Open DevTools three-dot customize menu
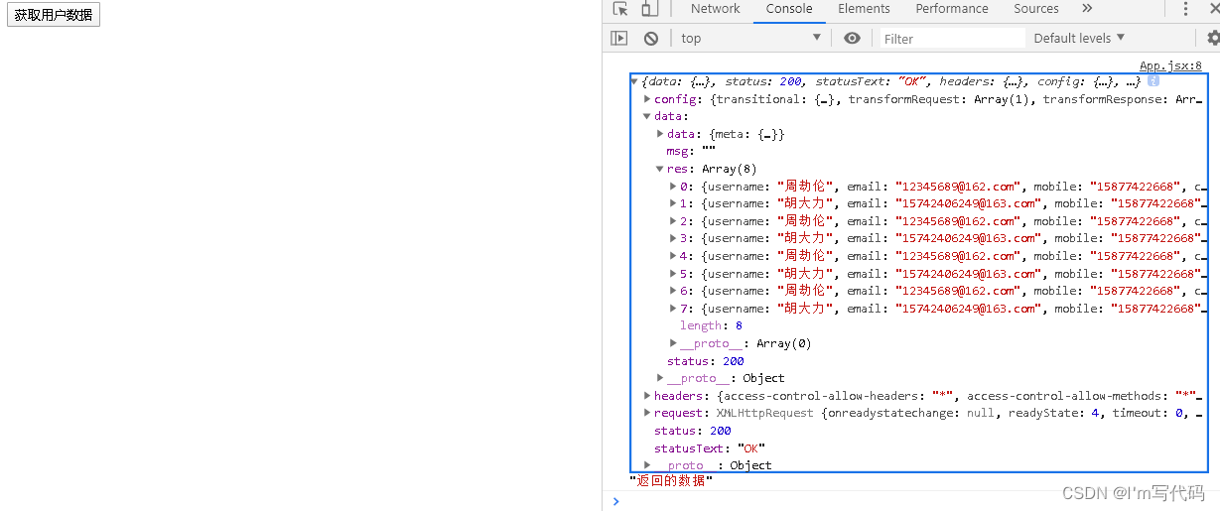Image resolution: width=1220 pixels, height=511 pixels. [x=1185, y=9]
